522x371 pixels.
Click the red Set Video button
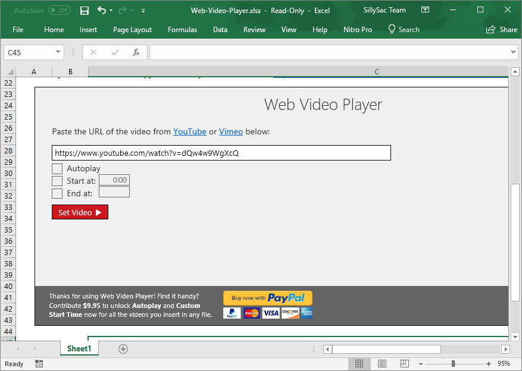coord(80,212)
